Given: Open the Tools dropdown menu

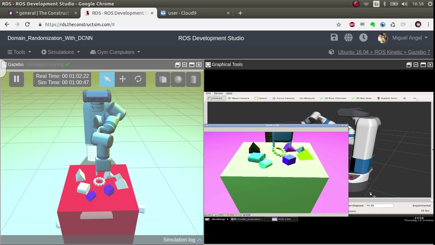Looking at the screenshot, I should [19, 52].
